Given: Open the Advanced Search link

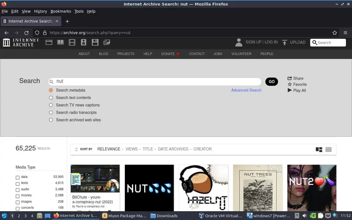Looking at the screenshot, I should (x=246, y=90).
